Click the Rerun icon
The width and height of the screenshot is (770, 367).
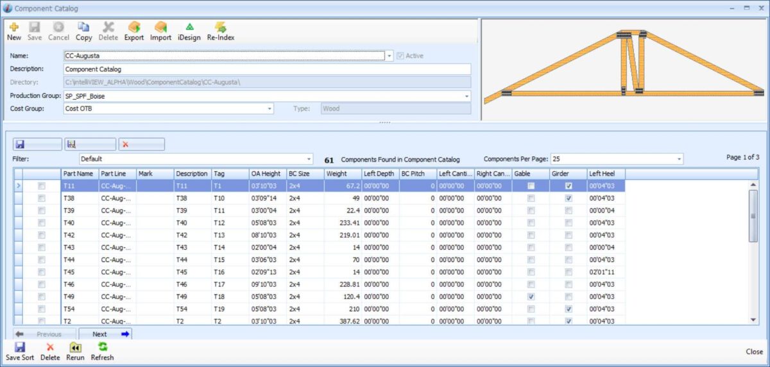tap(75, 351)
